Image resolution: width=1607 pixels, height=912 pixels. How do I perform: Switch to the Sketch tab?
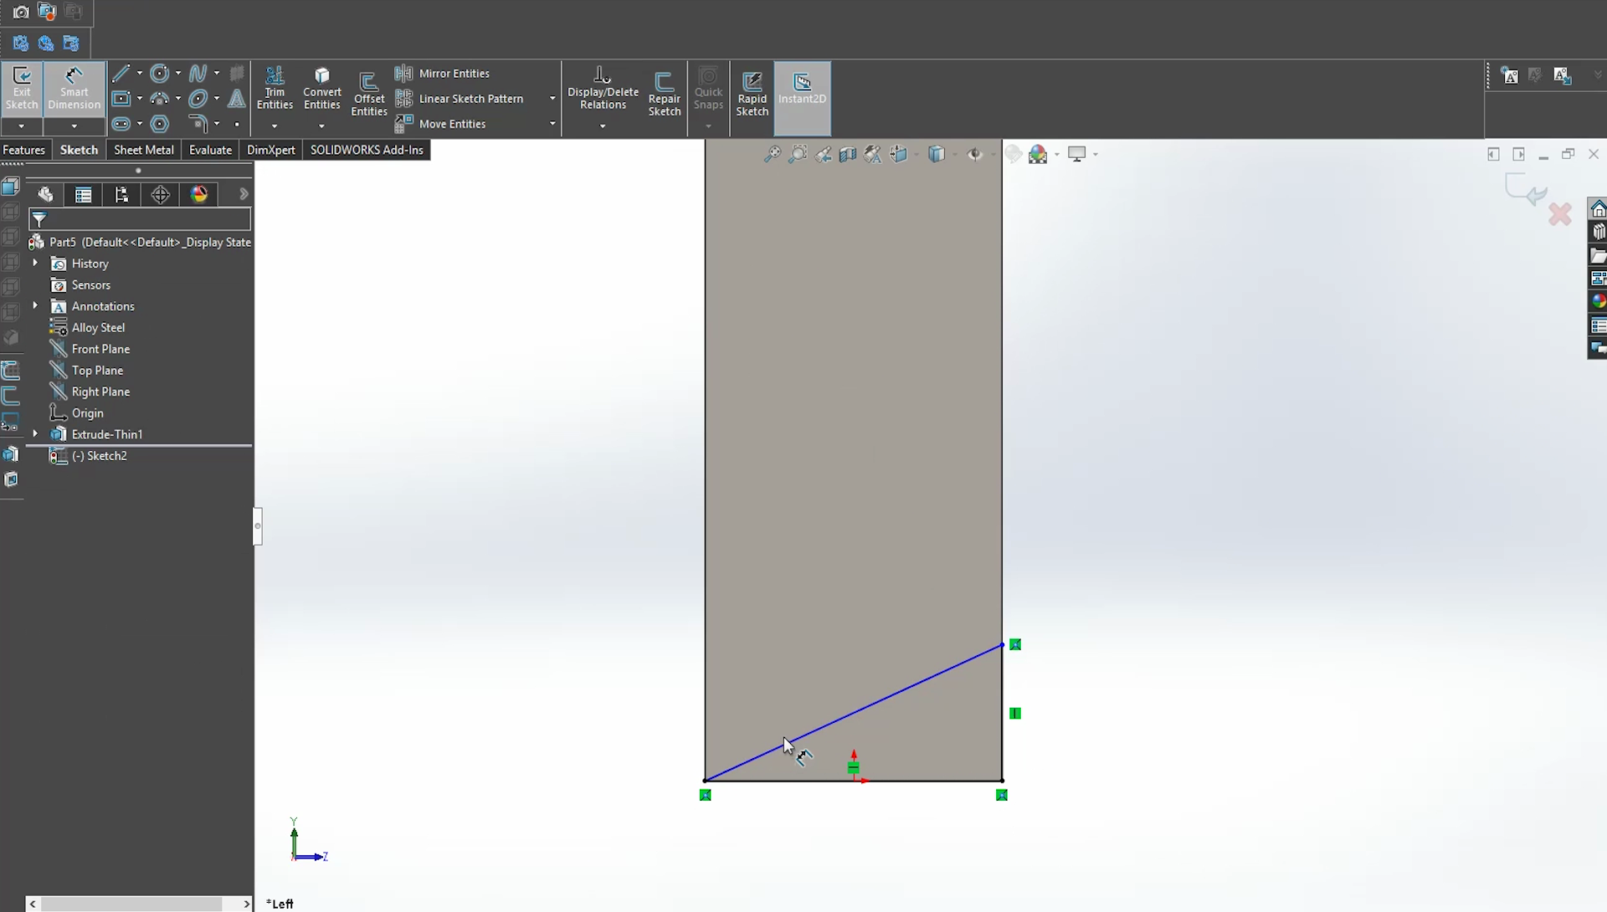click(80, 150)
